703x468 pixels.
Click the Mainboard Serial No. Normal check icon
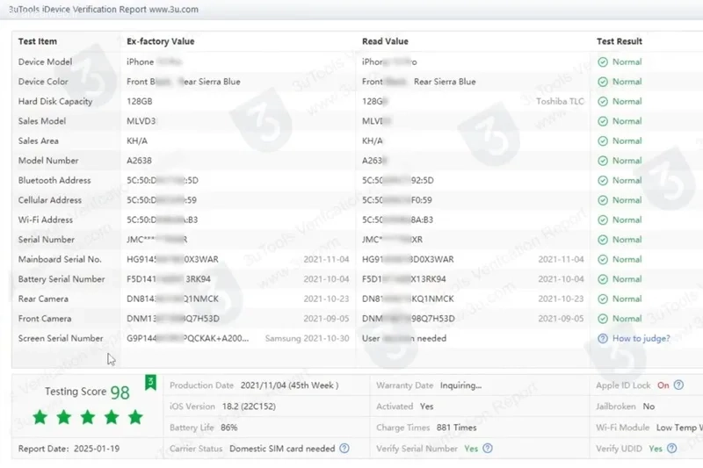pos(603,260)
